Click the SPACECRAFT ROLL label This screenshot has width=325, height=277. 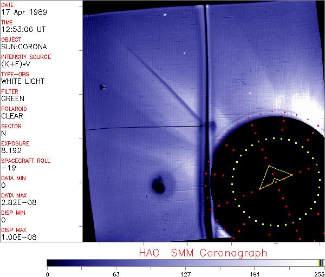[26, 161]
